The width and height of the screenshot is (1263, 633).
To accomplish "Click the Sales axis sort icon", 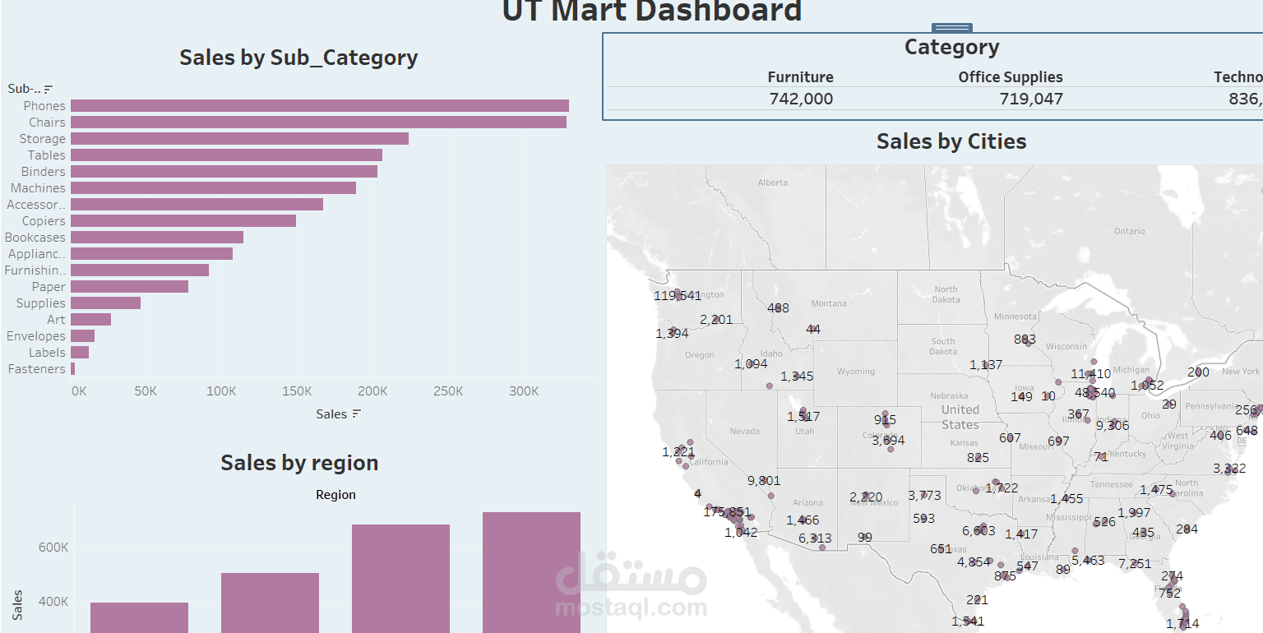I will 356,414.
